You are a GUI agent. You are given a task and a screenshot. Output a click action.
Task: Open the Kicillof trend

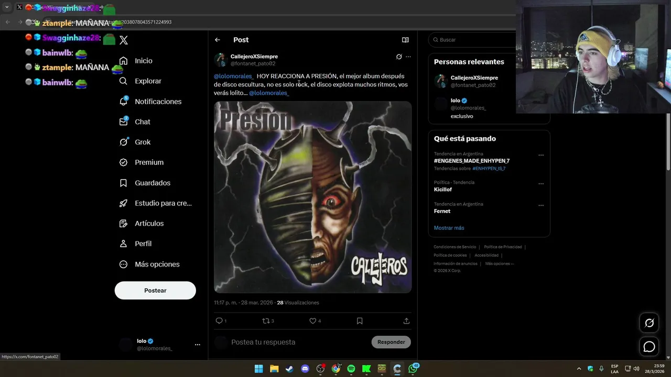point(443,190)
